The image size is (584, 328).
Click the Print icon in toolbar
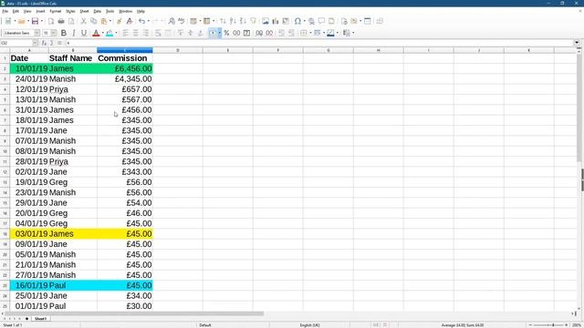point(61,21)
